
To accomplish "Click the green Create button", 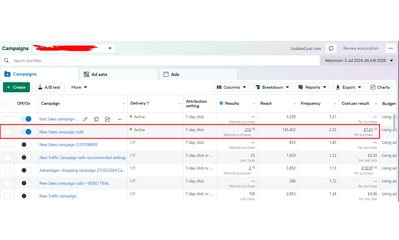I will coord(16,87).
